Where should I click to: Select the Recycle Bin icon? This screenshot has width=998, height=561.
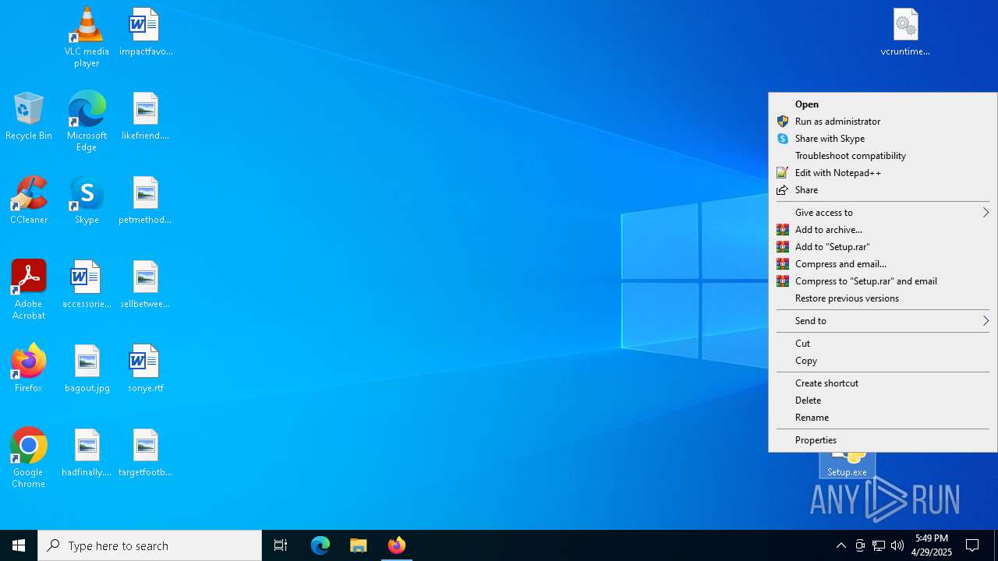(29, 116)
